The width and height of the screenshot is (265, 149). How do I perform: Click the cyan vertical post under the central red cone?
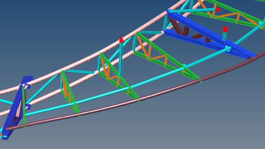point(121,59)
